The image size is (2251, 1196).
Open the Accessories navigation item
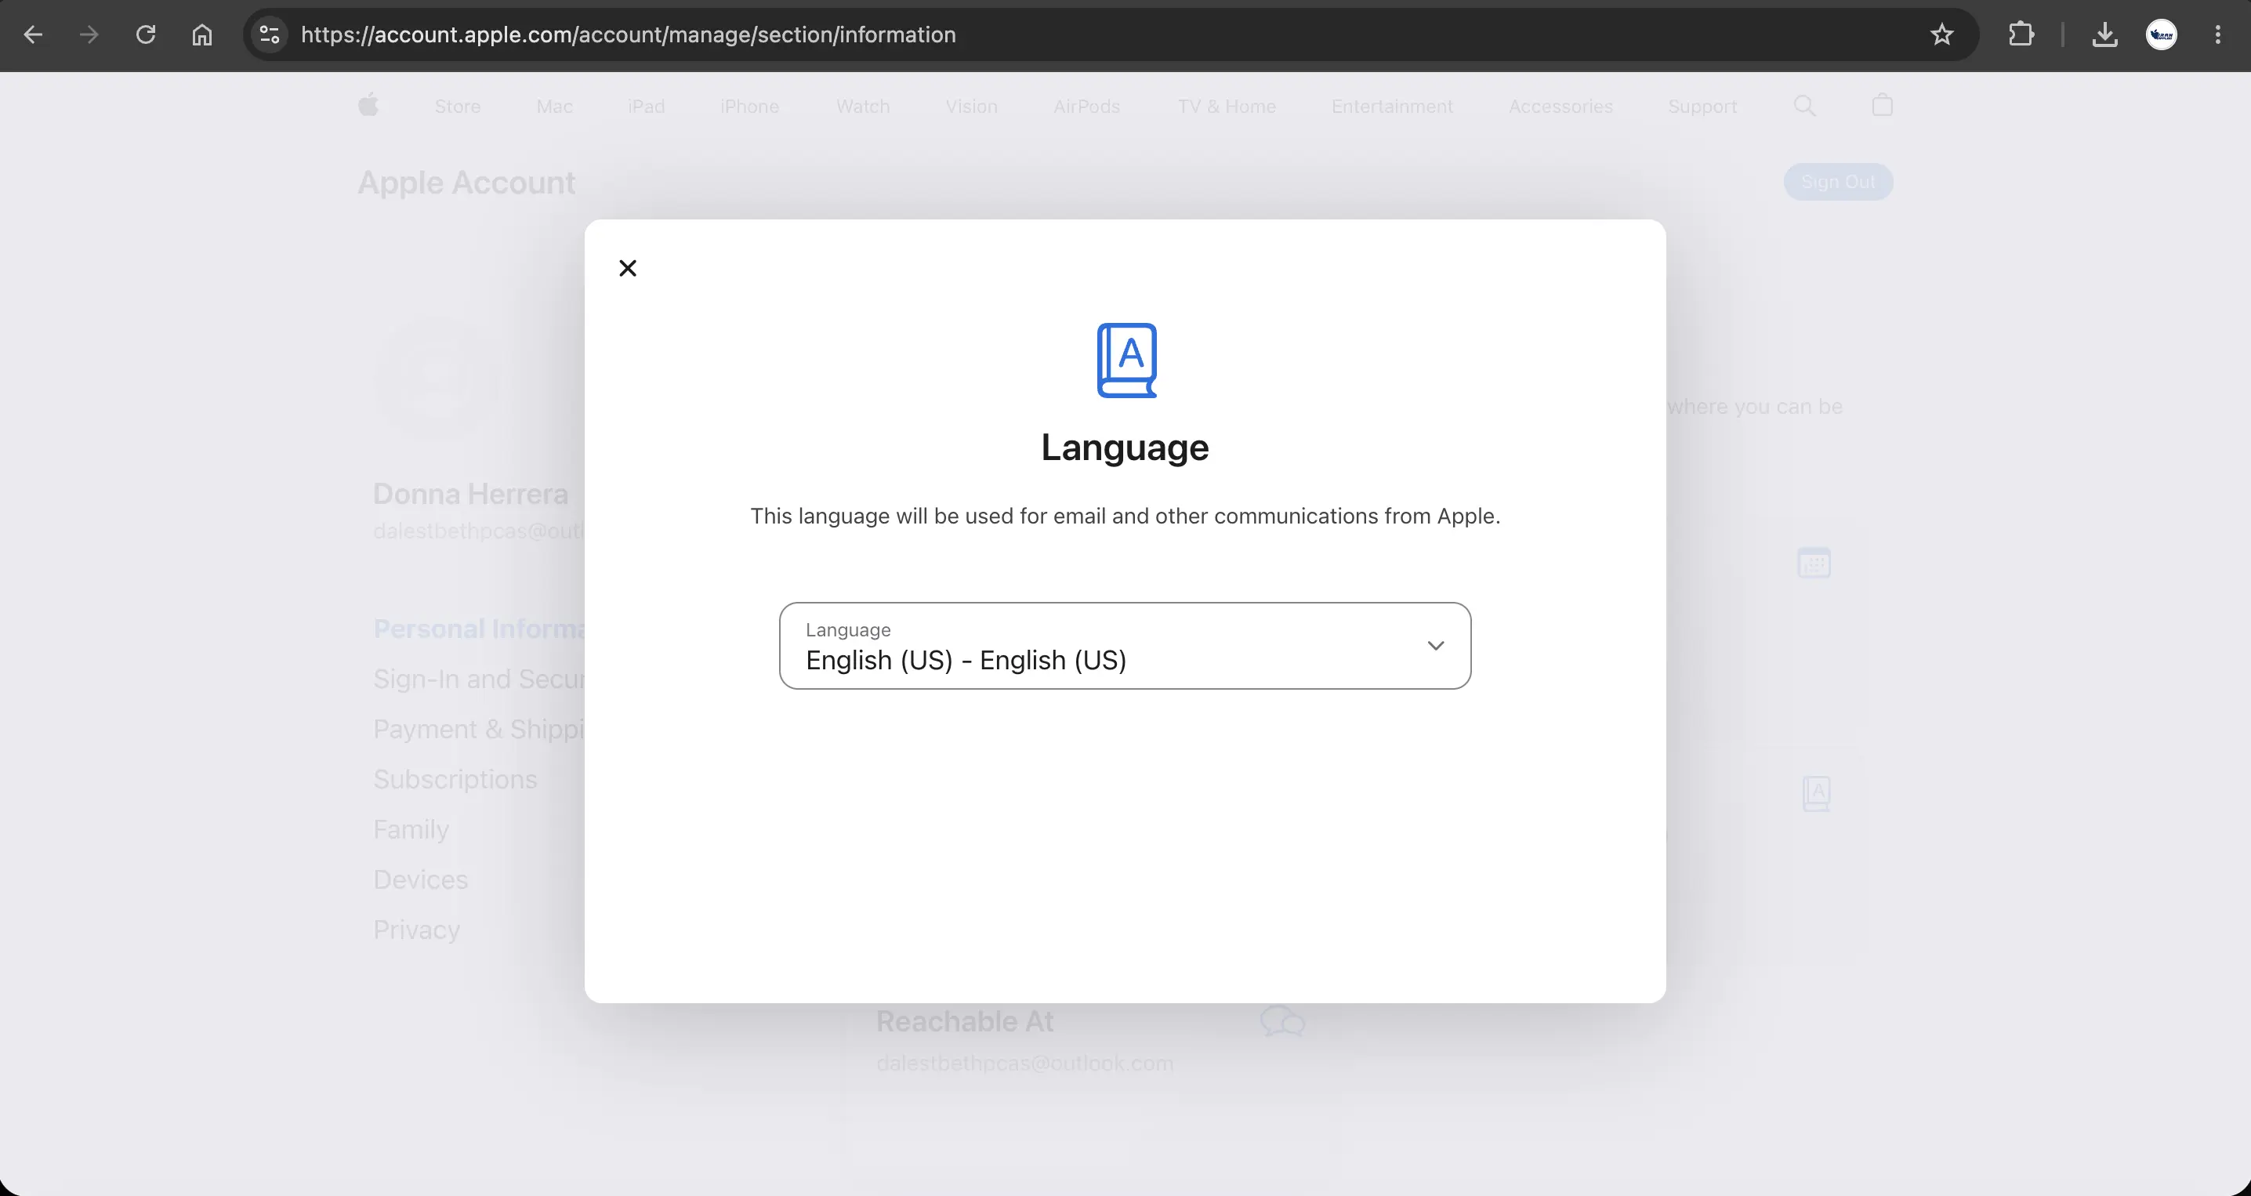tap(1560, 107)
